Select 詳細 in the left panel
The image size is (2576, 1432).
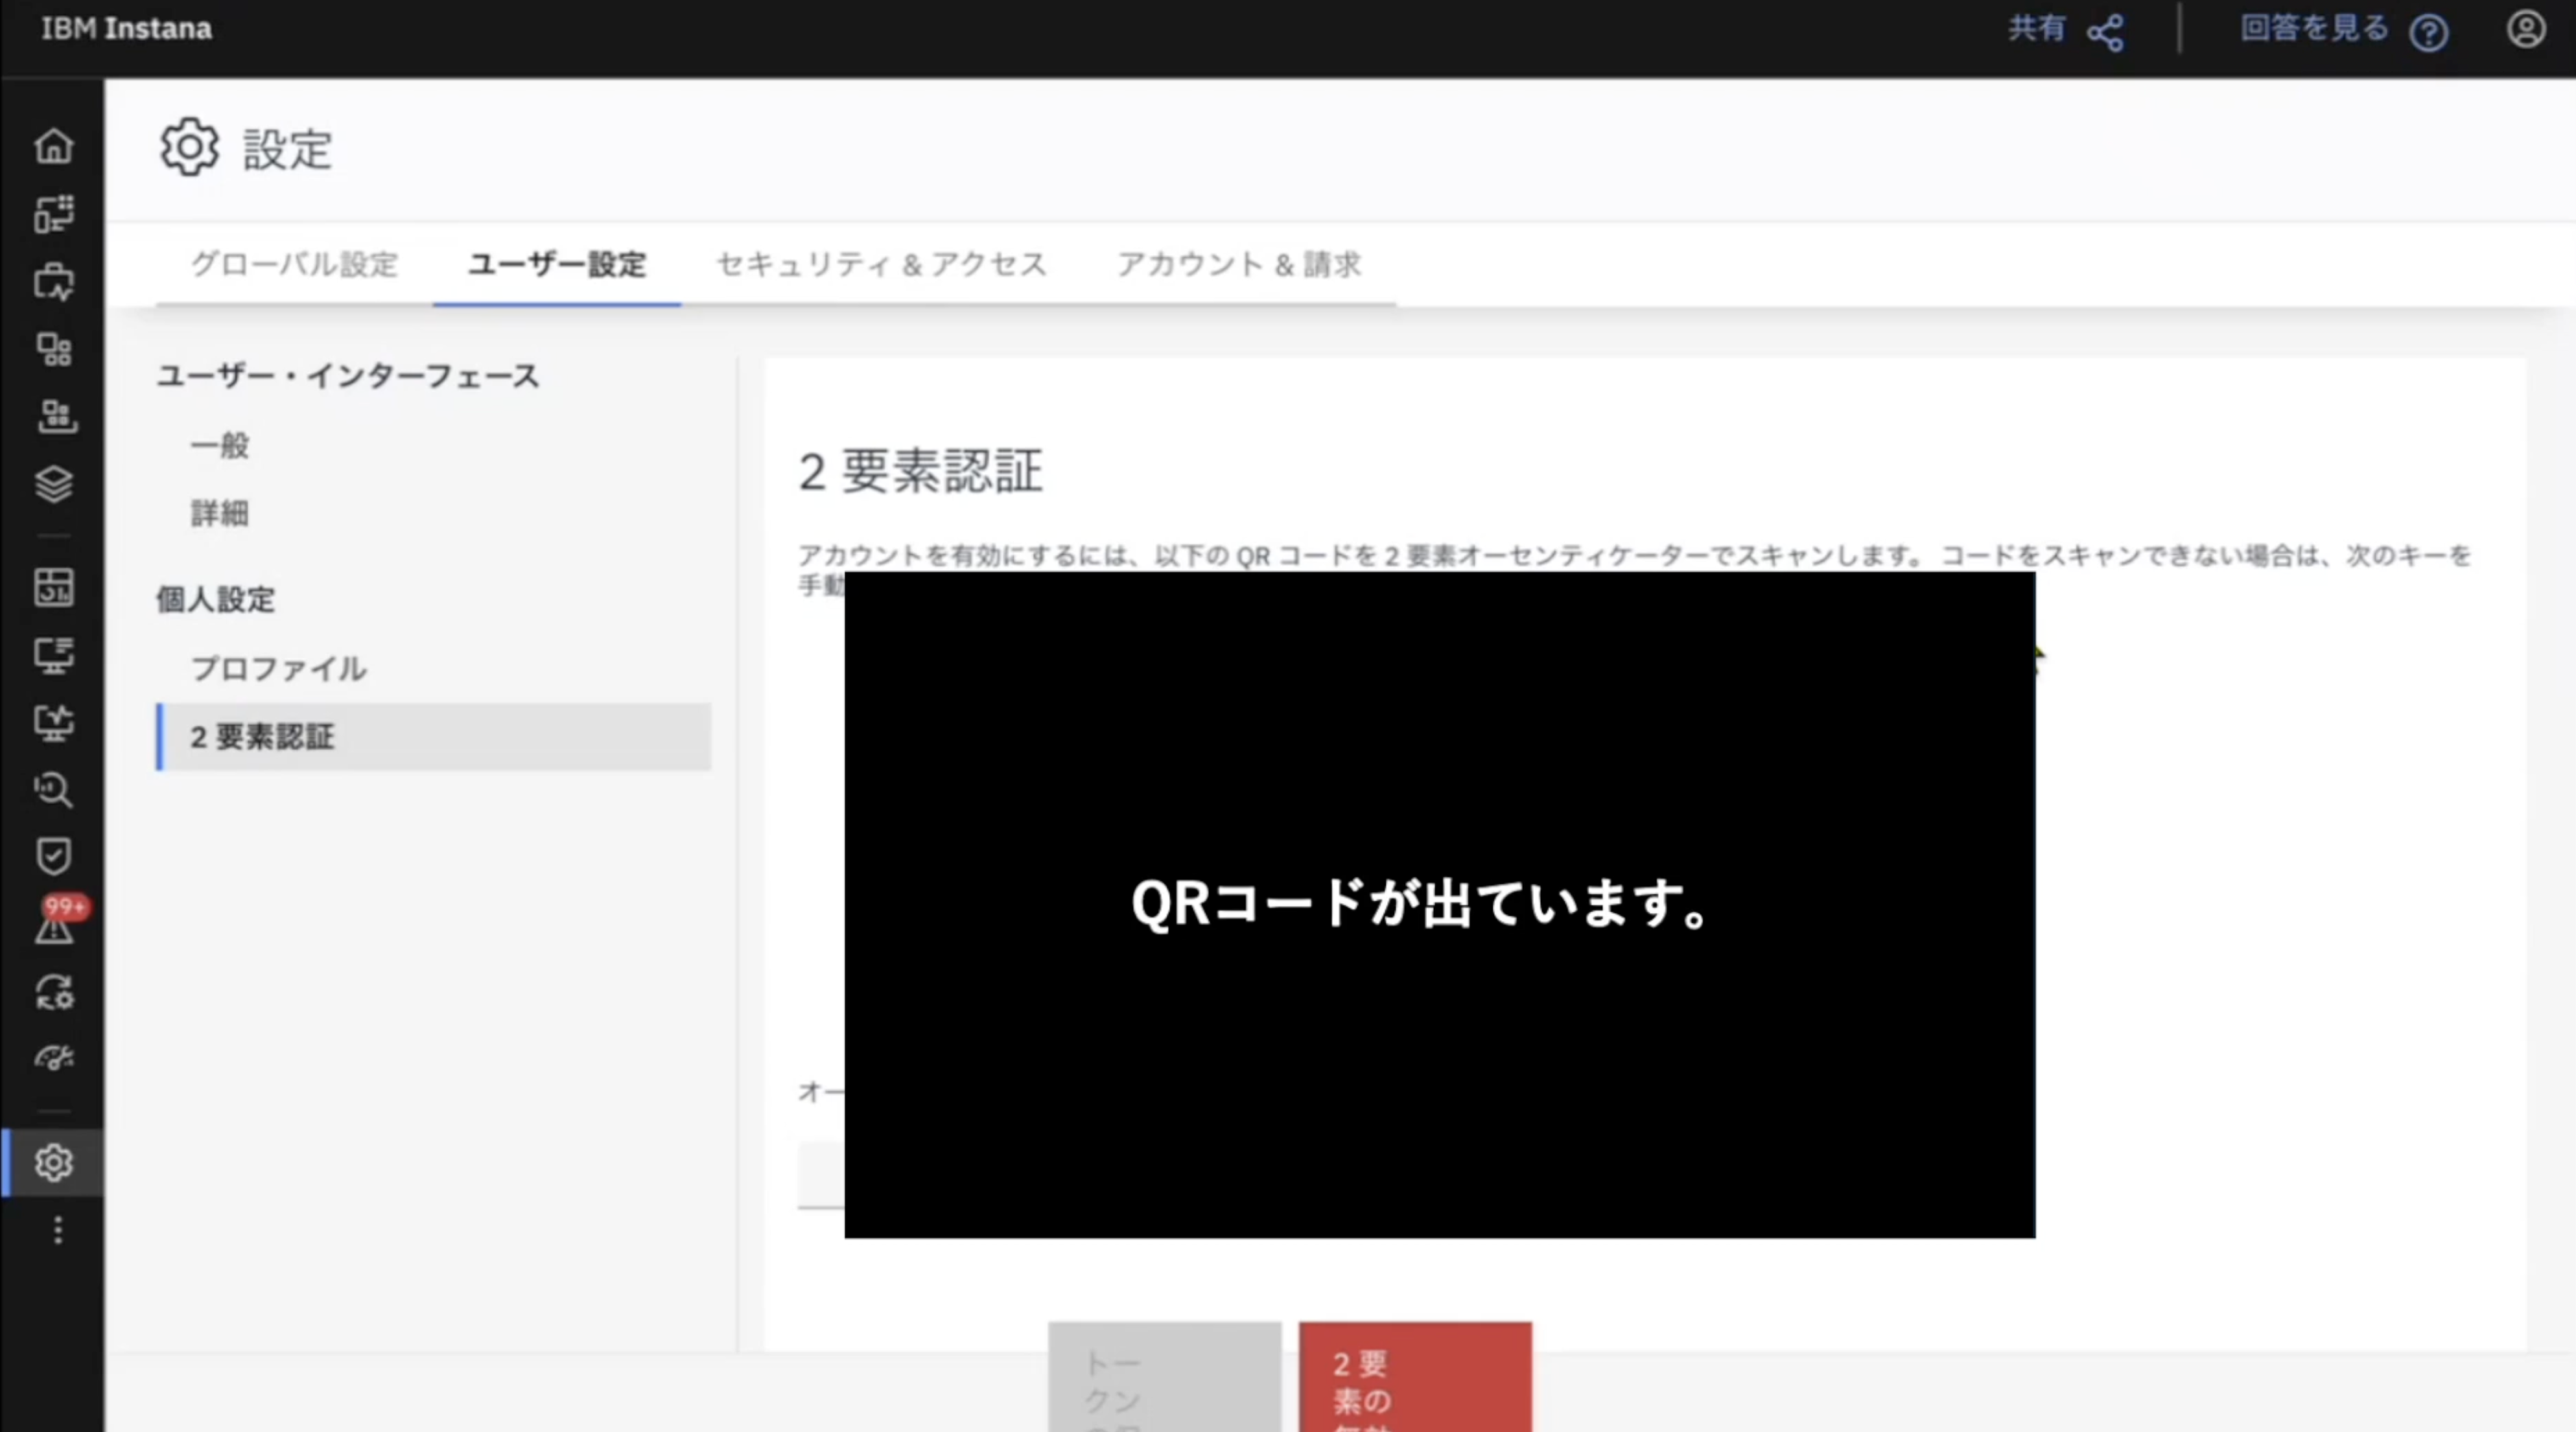coord(220,514)
